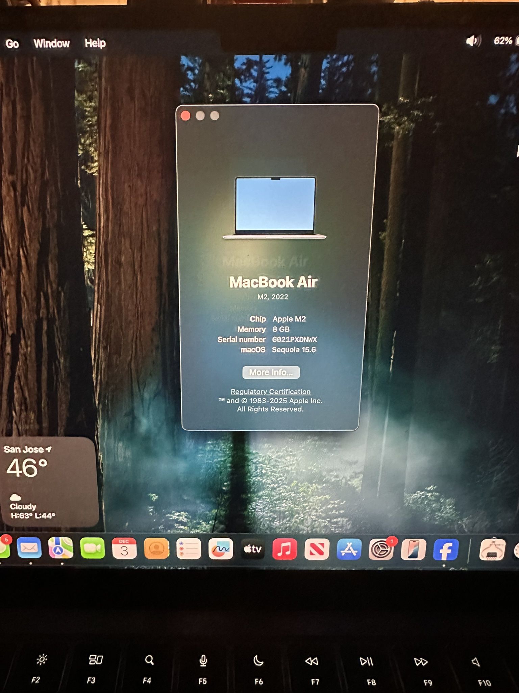Click the Cloudy condition in weather widget

point(23,506)
